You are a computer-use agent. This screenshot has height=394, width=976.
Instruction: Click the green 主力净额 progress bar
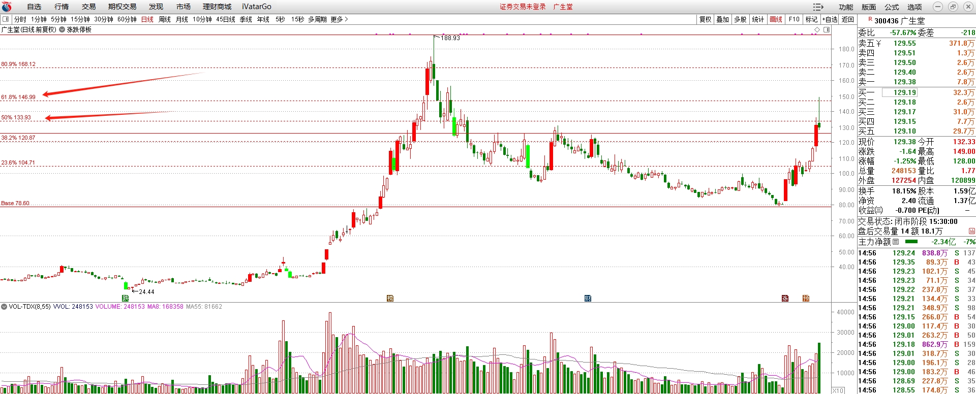coord(911,242)
